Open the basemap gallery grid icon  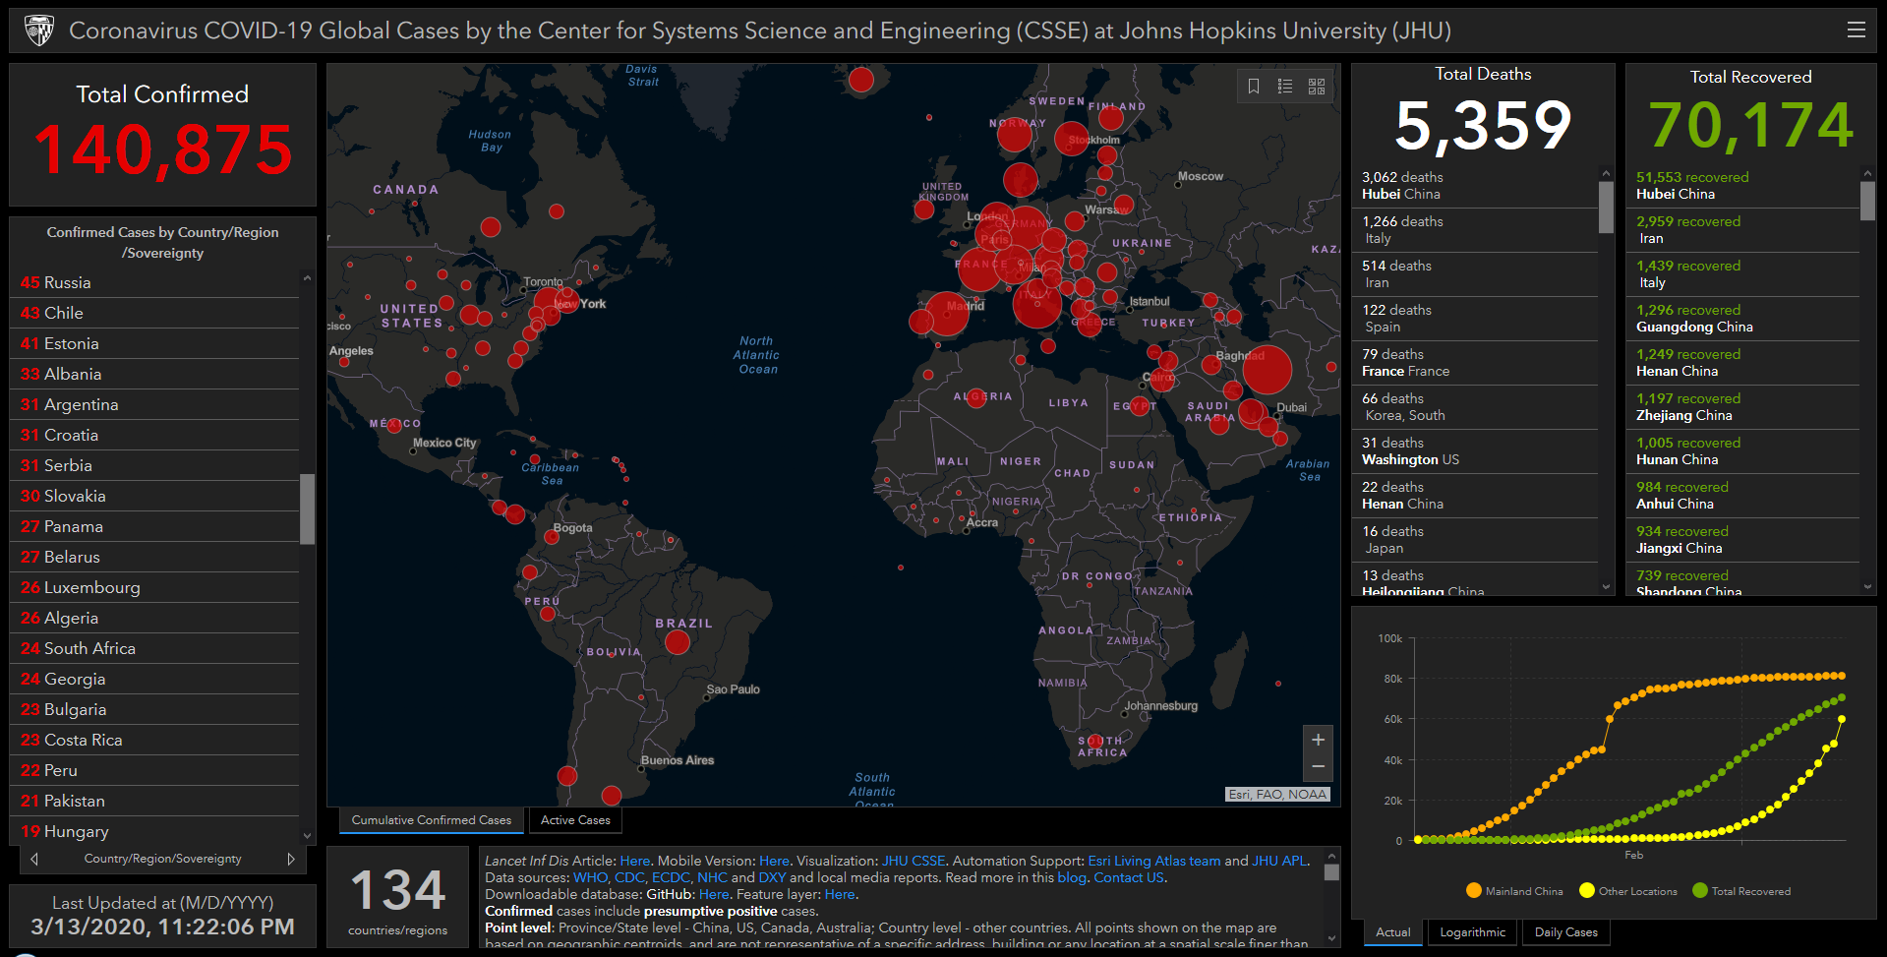1317,87
